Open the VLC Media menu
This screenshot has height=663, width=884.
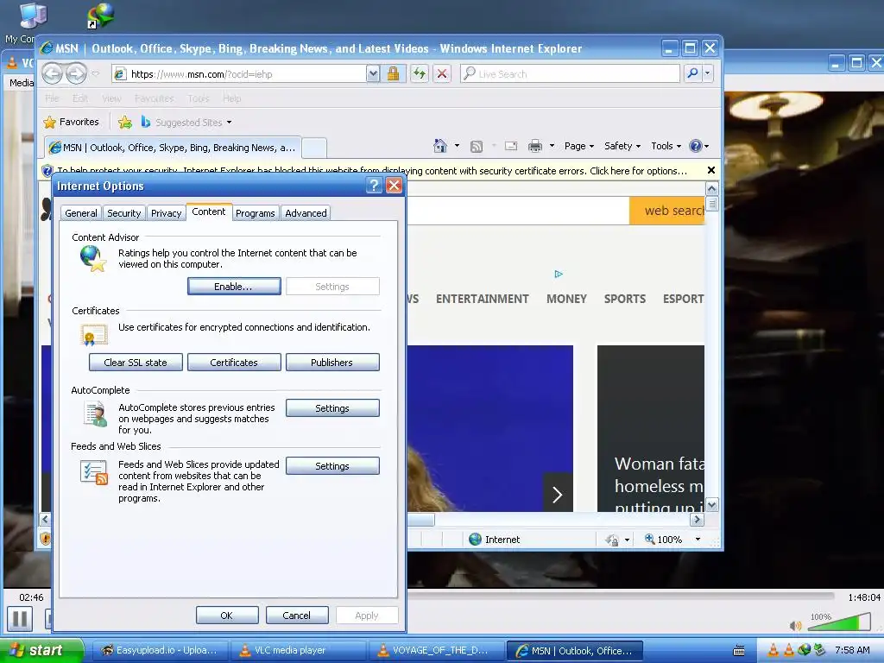[x=21, y=83]
